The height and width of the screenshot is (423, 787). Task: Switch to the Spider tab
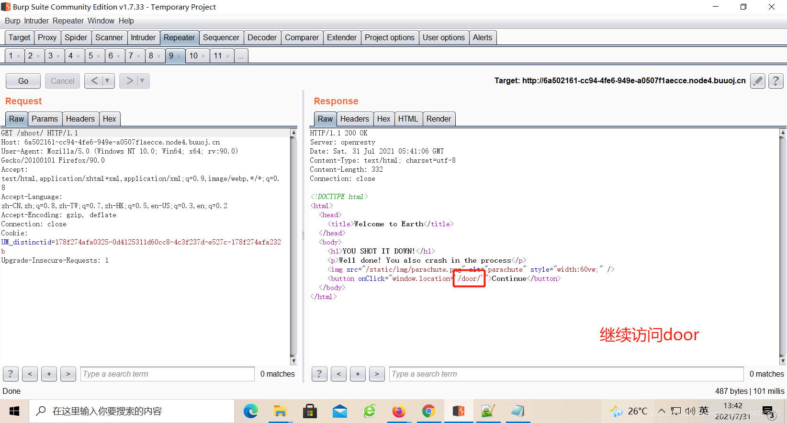pos(76,37)
